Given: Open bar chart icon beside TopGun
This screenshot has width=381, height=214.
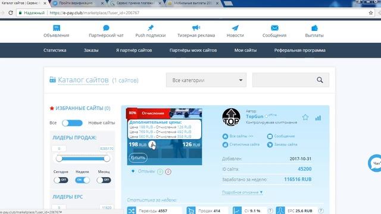Looking at the screenshot, I should 318,118.
